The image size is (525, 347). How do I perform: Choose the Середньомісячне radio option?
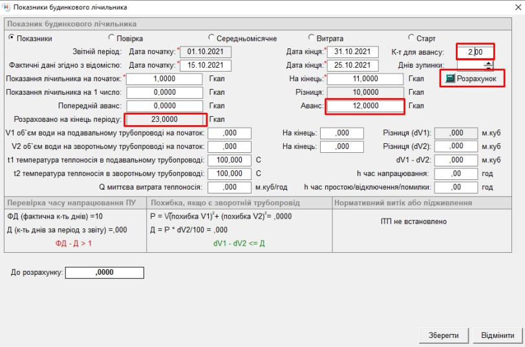[211, 38]
